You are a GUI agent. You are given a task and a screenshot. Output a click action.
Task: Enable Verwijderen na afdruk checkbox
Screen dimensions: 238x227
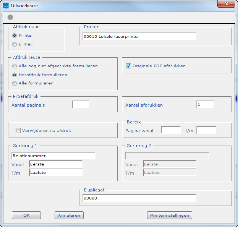click(18, 131)
